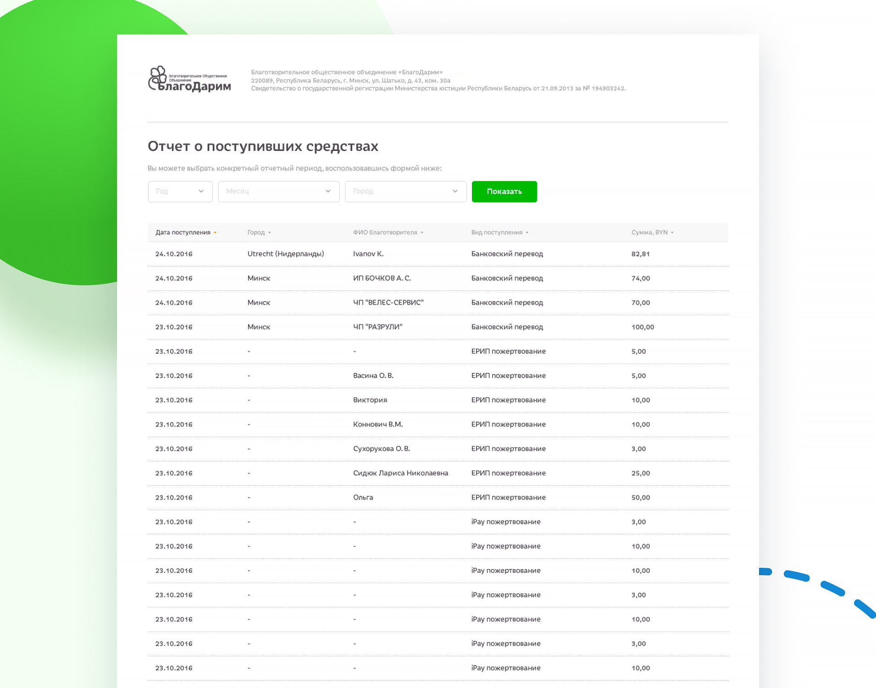Expand the Месяц dropdown

point(278,192)
